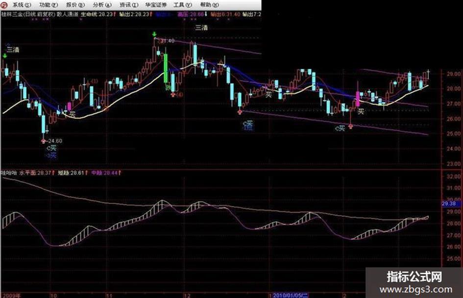Open the 功能(F) menu
This screenshot has height=298, width=463.
[x=49, y=5]
